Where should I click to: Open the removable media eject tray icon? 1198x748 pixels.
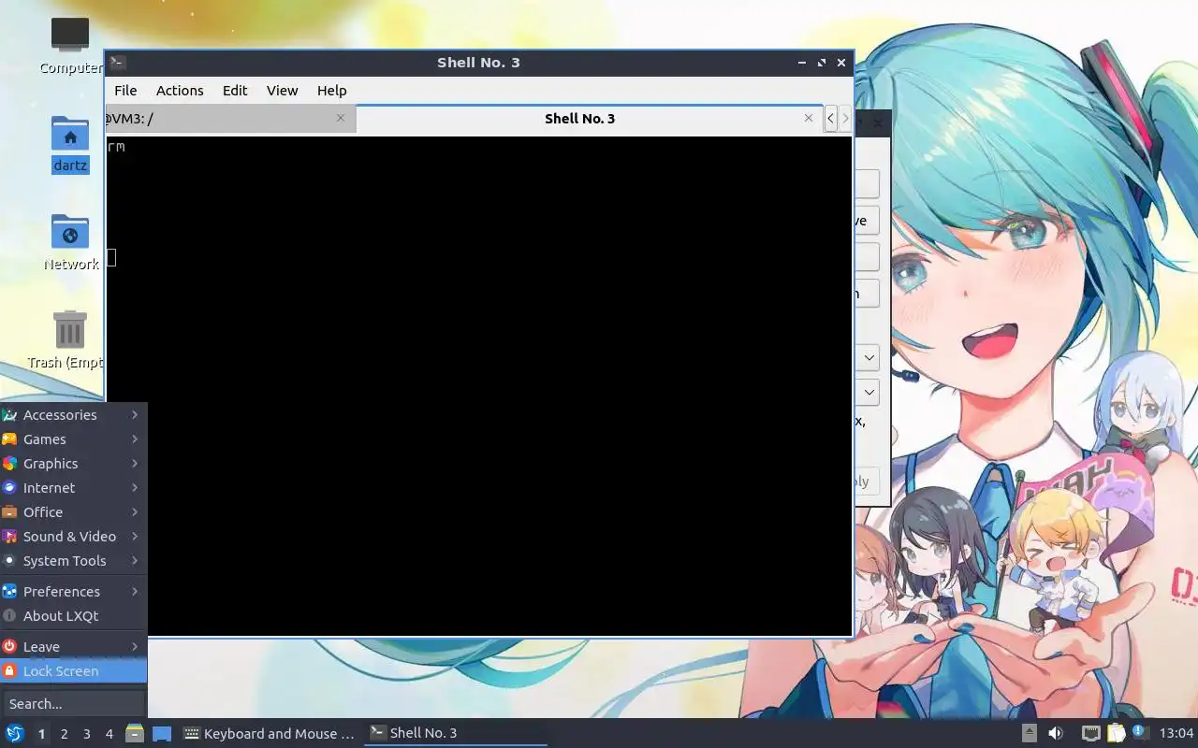click(x=1029, y=733)
